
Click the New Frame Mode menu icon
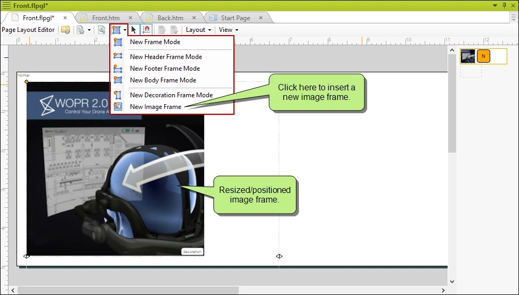(118, 42)
